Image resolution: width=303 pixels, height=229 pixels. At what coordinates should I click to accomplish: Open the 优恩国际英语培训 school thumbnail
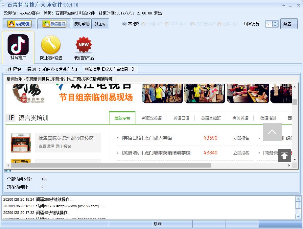click(21, 143)
